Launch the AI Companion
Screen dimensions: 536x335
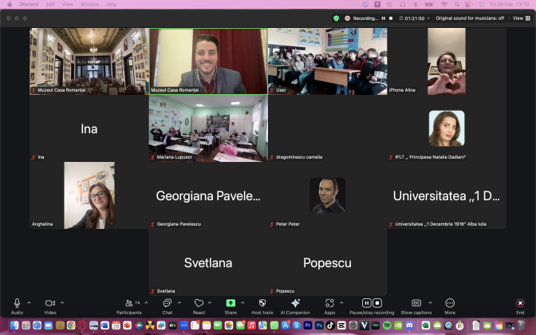[295, 303]
